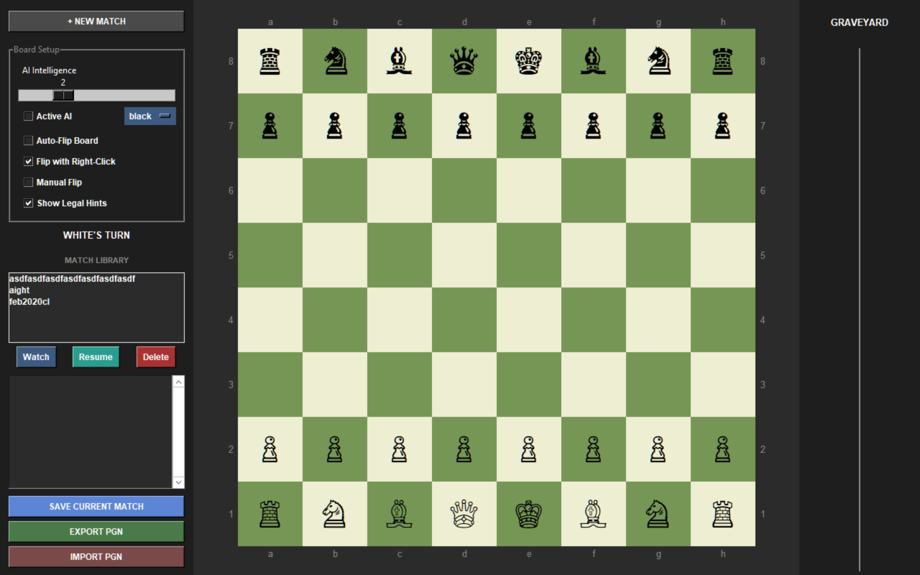Select the white rook on h1
The width and height of the screenshot is (920, 575).
pyautogui.click(x=723, y=514)
